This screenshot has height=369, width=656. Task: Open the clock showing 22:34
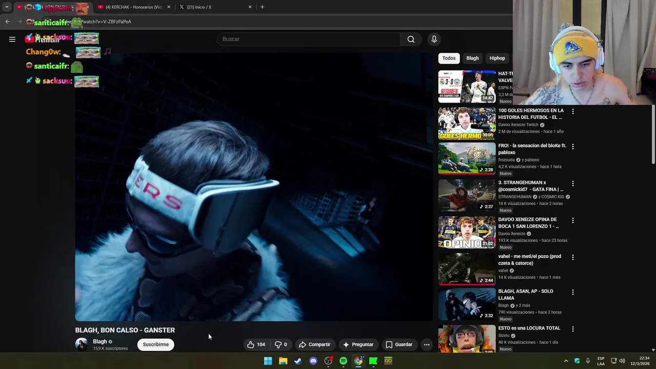click(x=640, y=361)
